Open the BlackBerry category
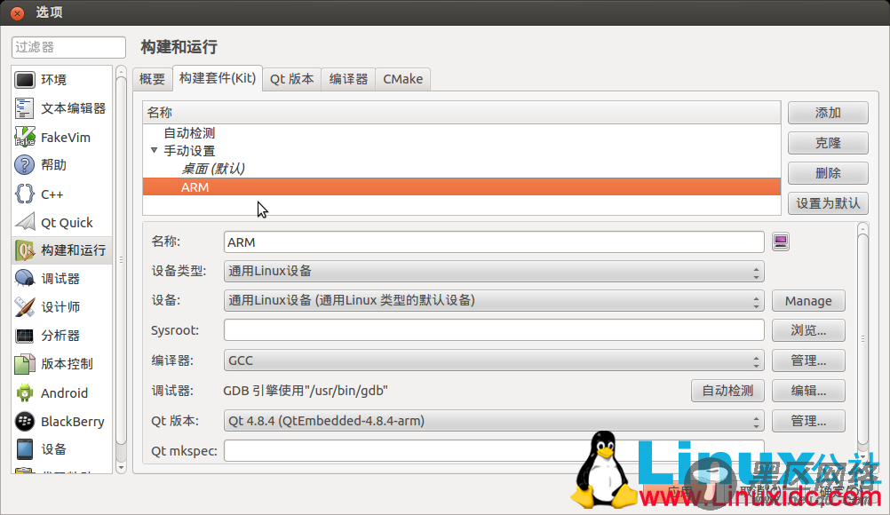The height and width of the screenshot is (515, 890). [x=62, y=422]
